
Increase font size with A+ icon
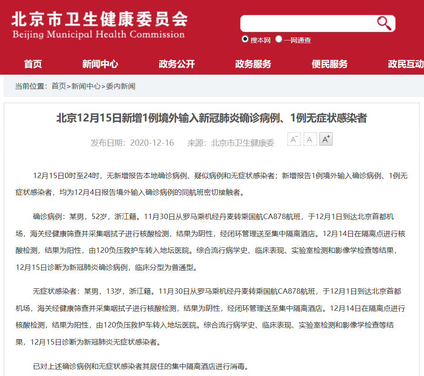coord(326,139)
